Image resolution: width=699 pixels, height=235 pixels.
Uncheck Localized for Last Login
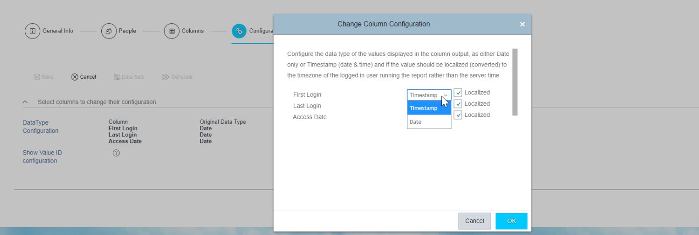tap(457, 104)
